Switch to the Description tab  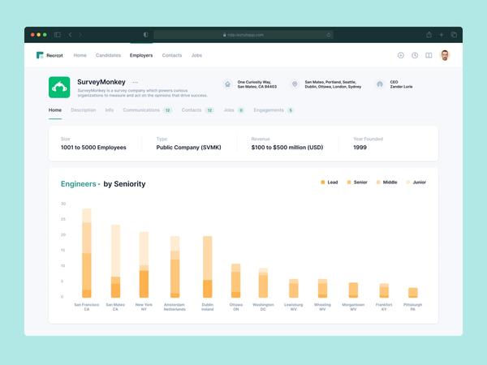[x=84, y=110]
